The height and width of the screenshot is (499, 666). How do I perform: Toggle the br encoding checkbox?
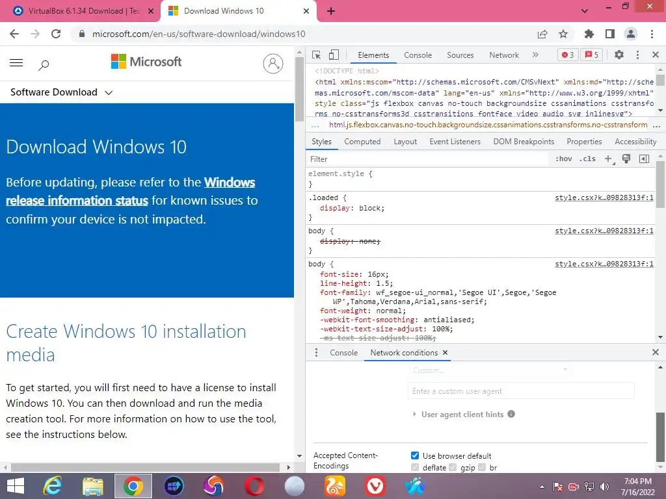[x=482, y=467]
